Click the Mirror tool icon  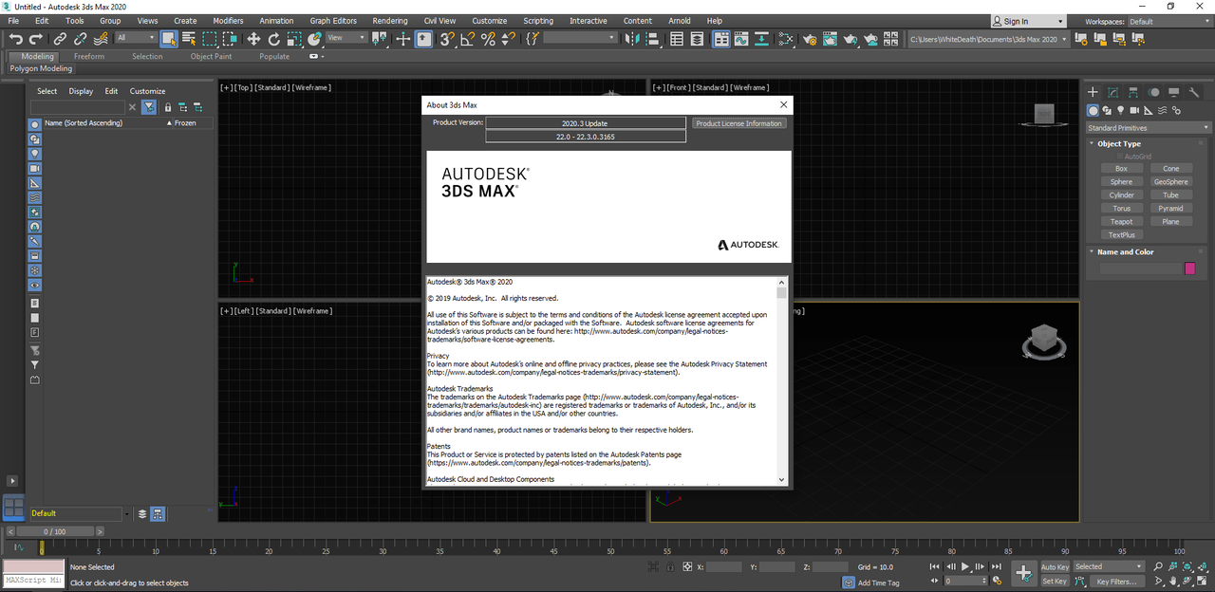630,39
